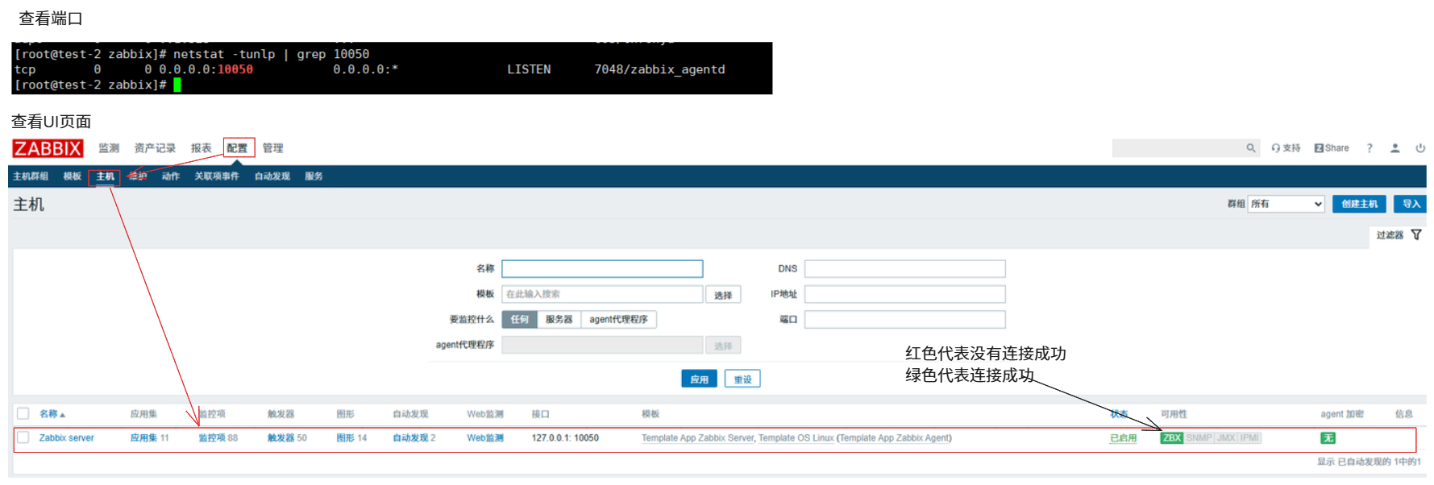1434x485 pixels.
Task: Focus the 模板 search field
Action: [x=602, y=294]
